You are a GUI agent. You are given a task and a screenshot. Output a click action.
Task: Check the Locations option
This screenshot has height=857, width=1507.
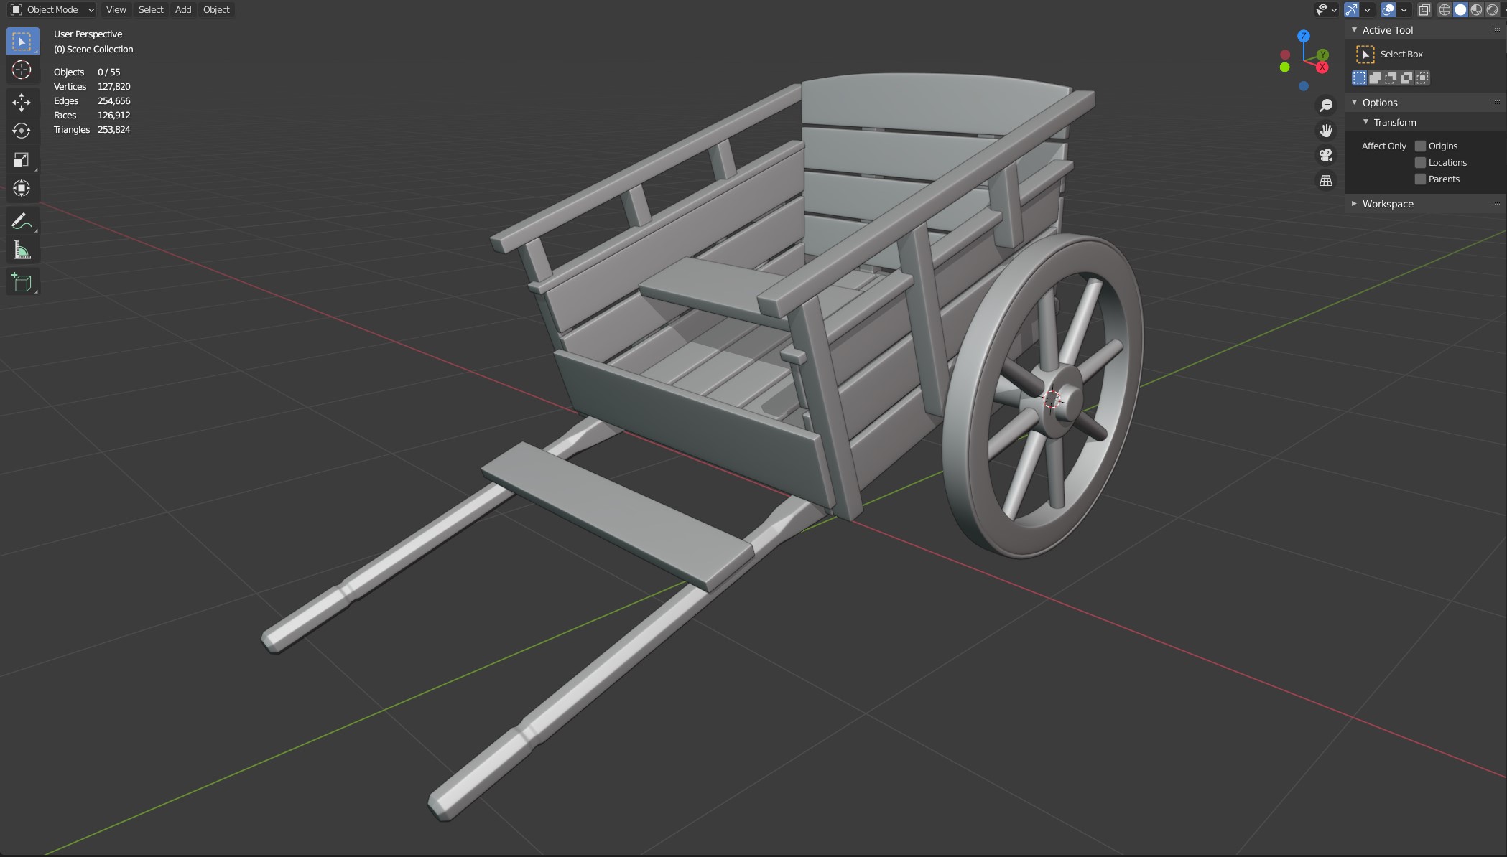(x=1420, y=162)
